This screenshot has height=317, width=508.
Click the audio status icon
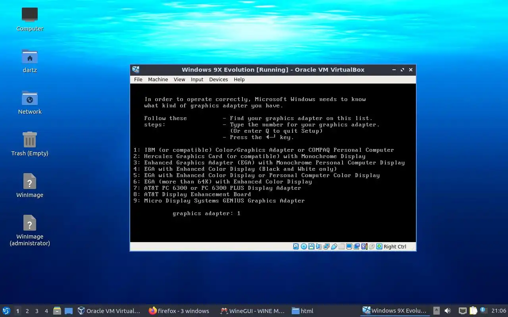tap(319, 246)
